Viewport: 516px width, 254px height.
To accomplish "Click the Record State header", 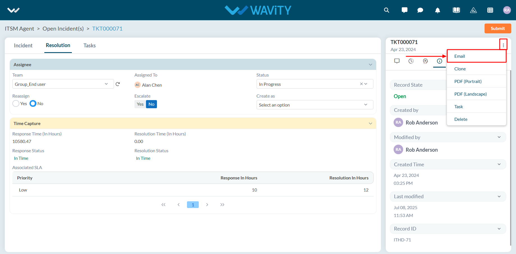I will tap(418, 85).
